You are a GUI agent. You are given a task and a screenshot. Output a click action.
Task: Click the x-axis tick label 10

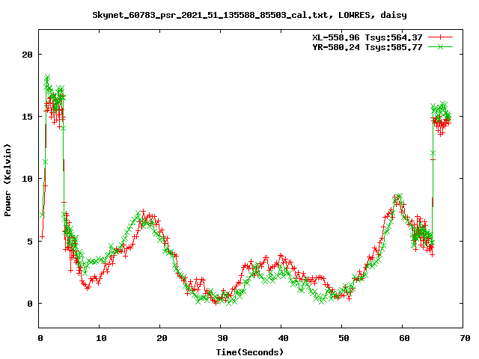[101, 338]
